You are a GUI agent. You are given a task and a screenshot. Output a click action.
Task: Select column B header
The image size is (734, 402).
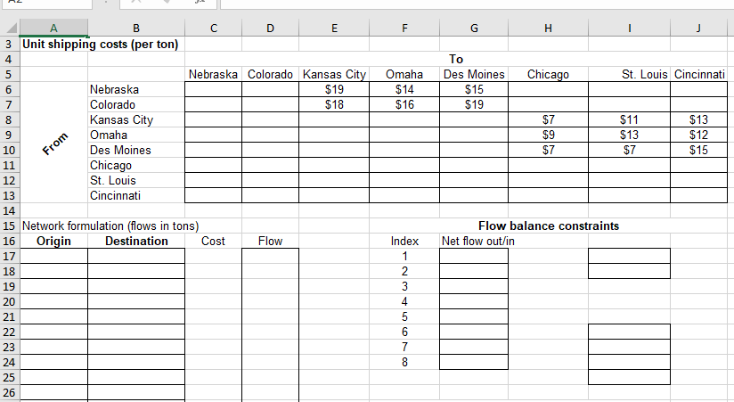coord(136,29)
